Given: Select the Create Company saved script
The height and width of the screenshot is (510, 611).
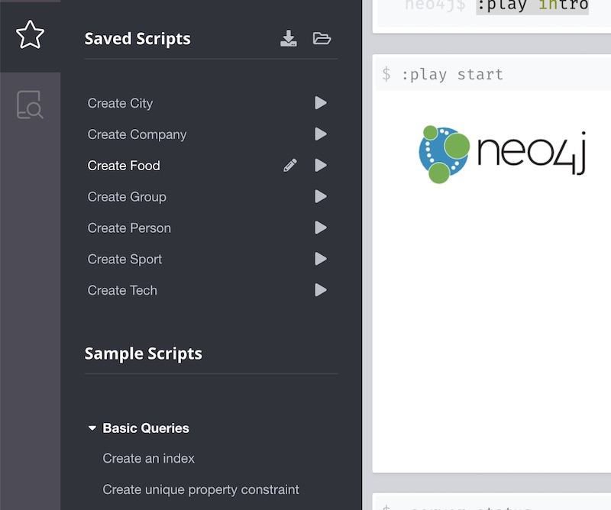Looking at the screenshot, I should (x=137, y=134).
